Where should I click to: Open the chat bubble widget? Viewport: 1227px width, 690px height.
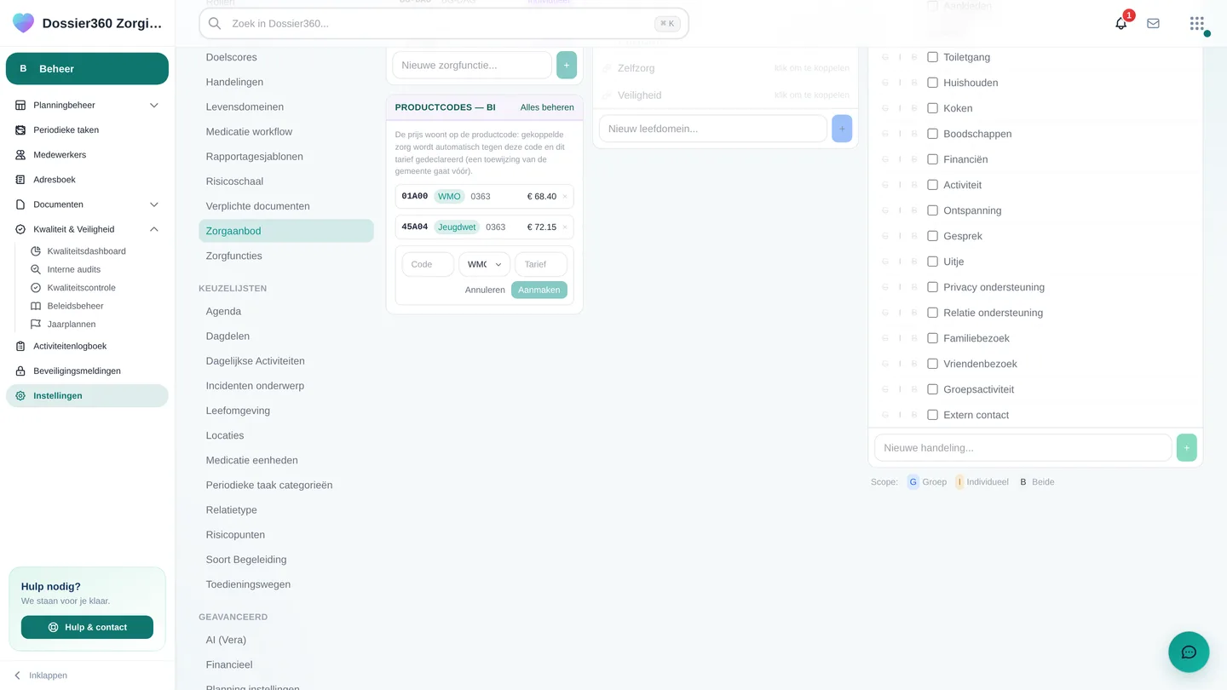point(1189,653)
